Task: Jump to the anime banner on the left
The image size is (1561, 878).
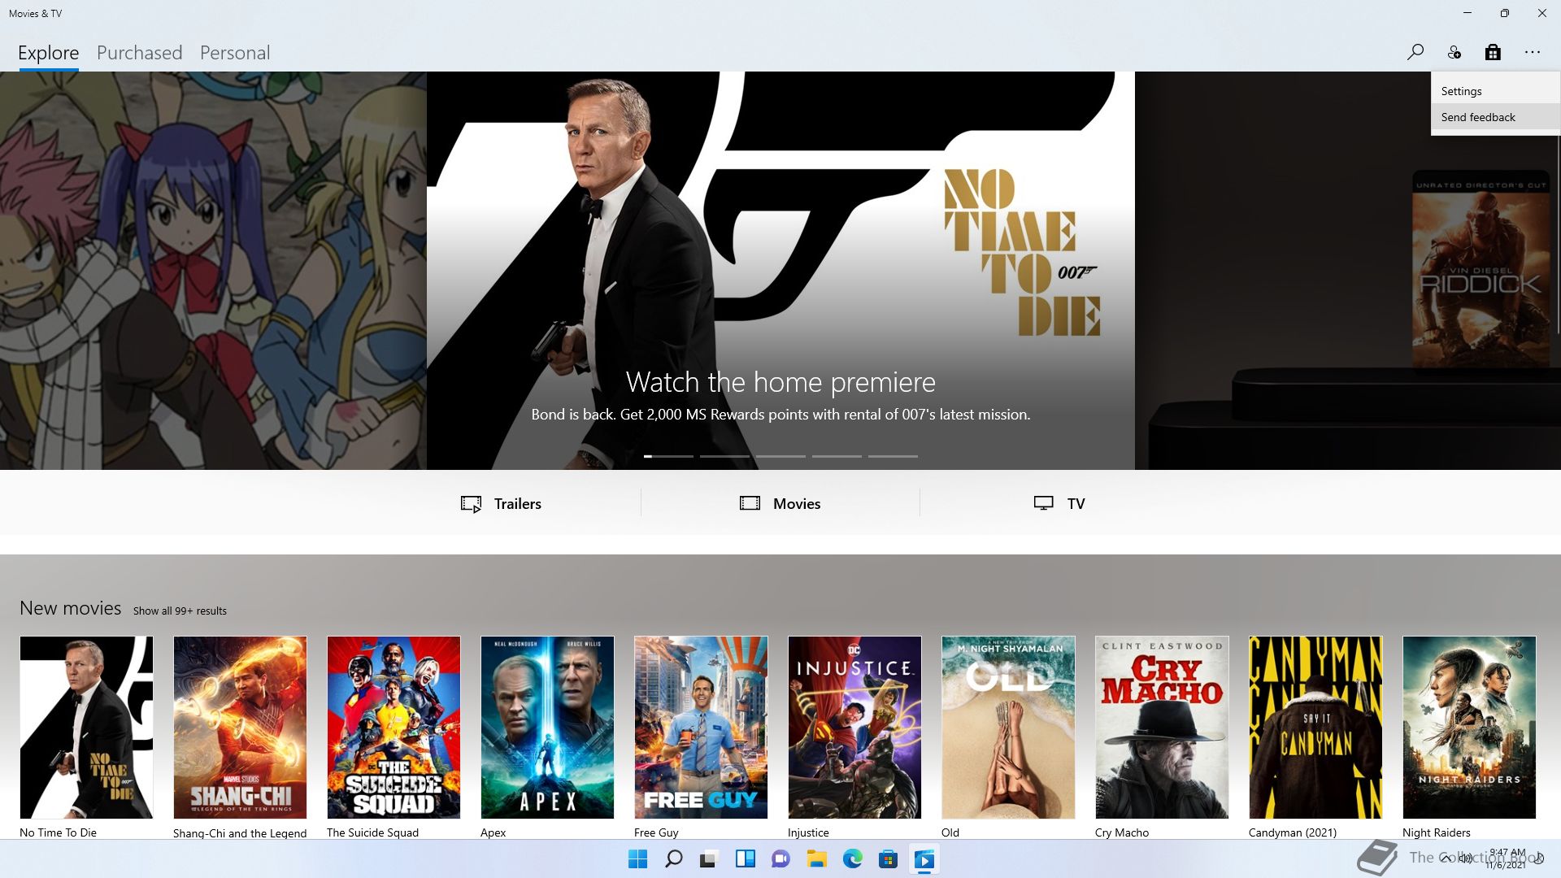Action: (213, 271)
